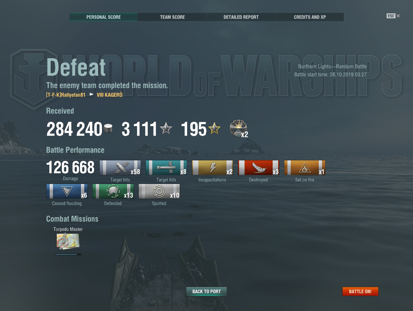Click the Set on fire ribbon

click(305, 168)
